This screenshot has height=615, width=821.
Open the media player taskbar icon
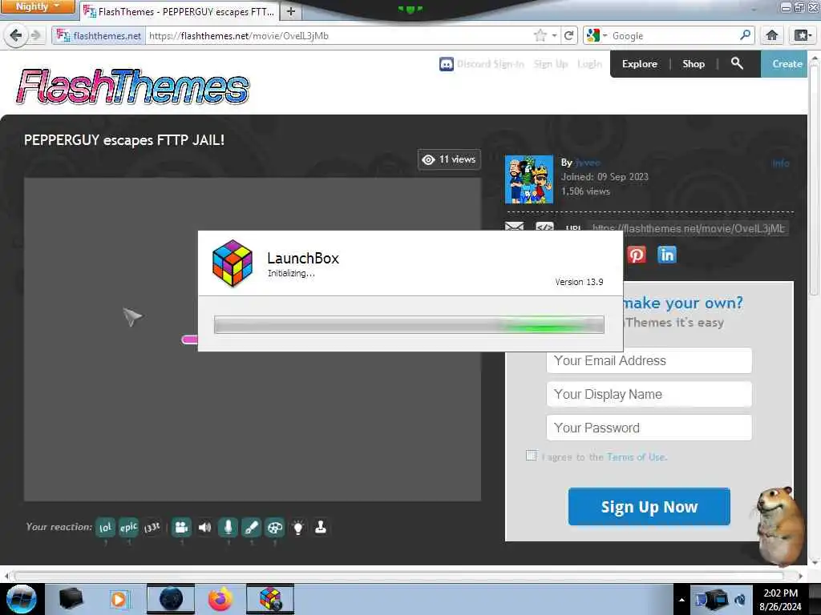pos(119,599)
